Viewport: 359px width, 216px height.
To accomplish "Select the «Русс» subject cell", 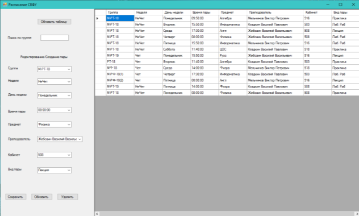I will click(x=233, y=56).
